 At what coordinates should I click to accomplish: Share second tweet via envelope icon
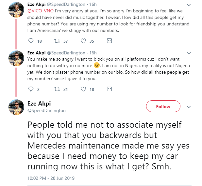[109, 89]
